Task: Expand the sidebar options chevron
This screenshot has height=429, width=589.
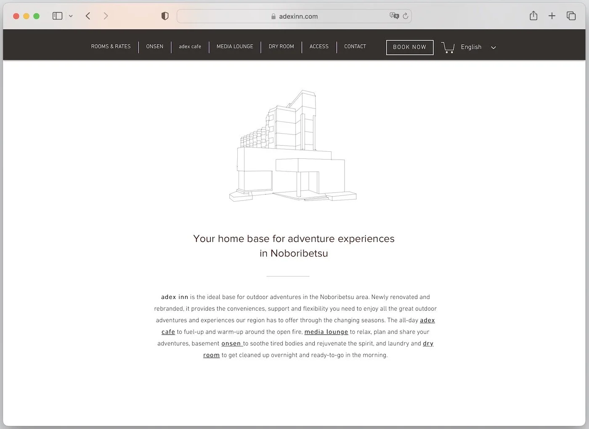Action: (x=70, y=16)
